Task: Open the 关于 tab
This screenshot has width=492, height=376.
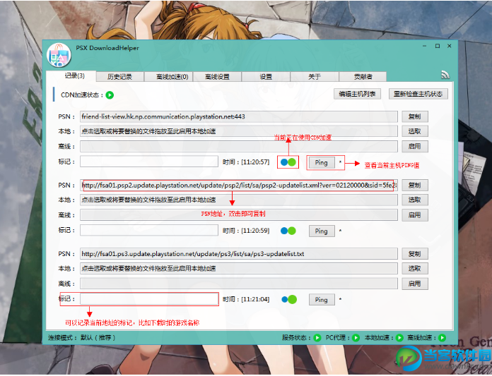Action: click(x=315, y=77)
